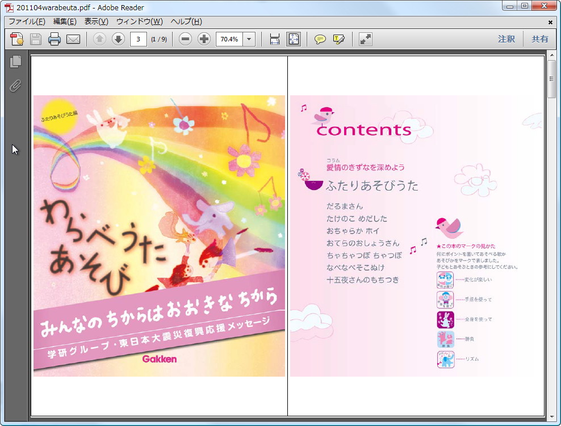Click the page number input field
The width and height of the screenshot is (561, 426).
(x=138, y=39)
